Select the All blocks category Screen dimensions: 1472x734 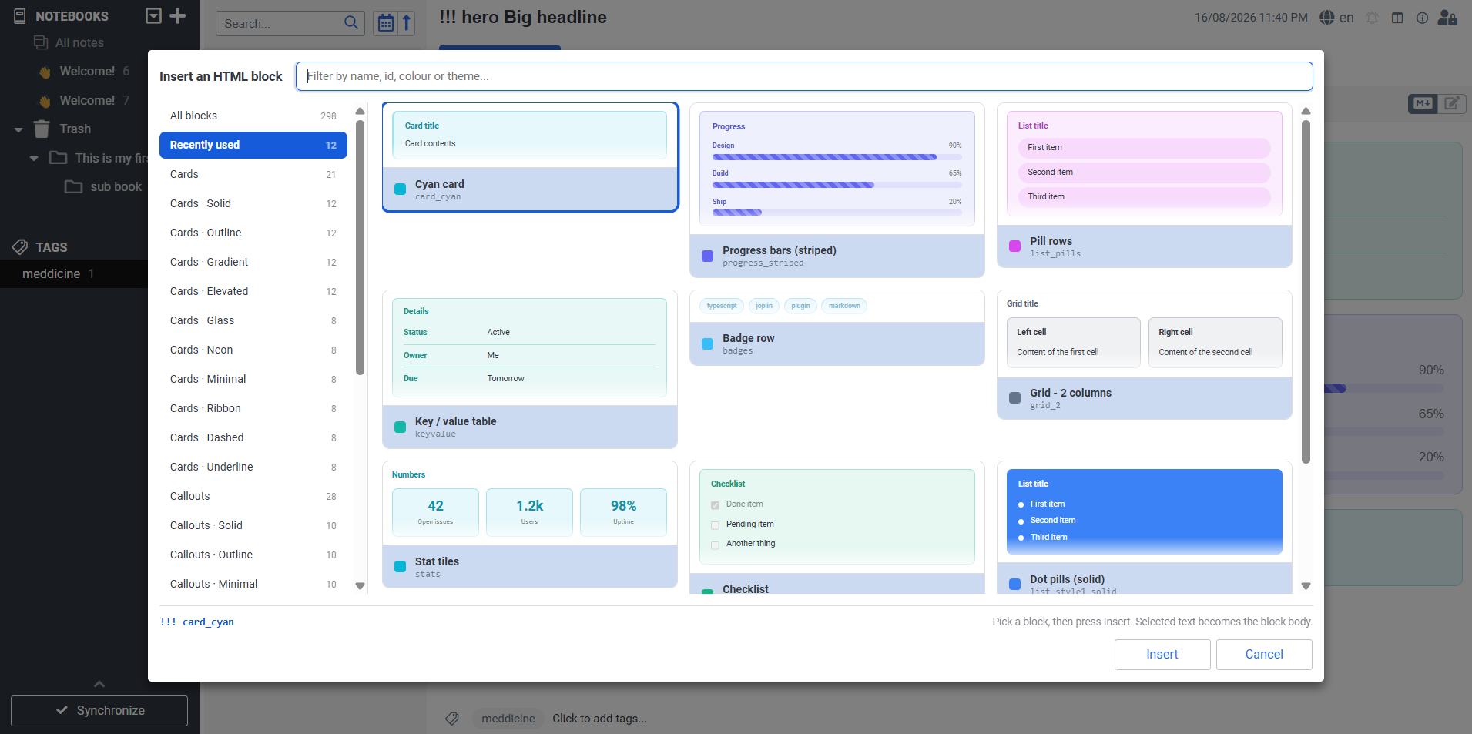(x=253, y=116)
